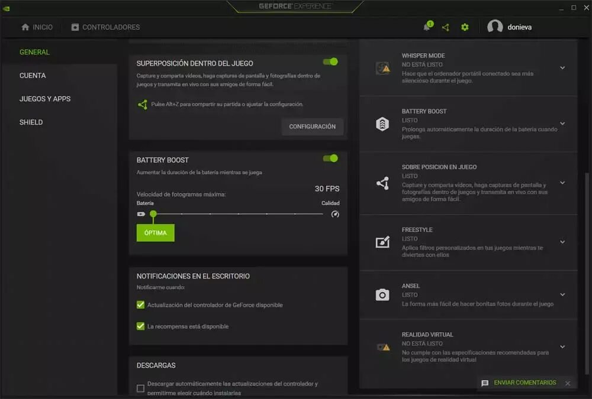Click the 30 FPS value
The image size is (592, 399).
327,189
